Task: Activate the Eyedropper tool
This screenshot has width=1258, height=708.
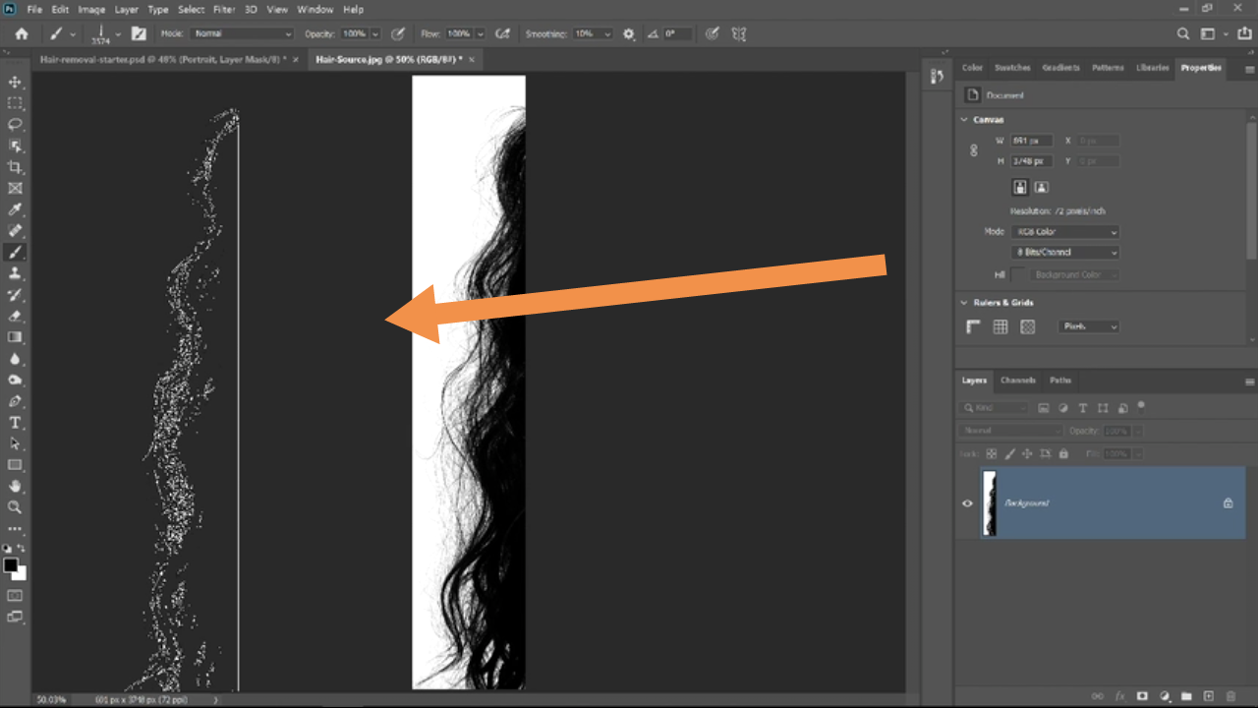Action: (x=15, y=209)
